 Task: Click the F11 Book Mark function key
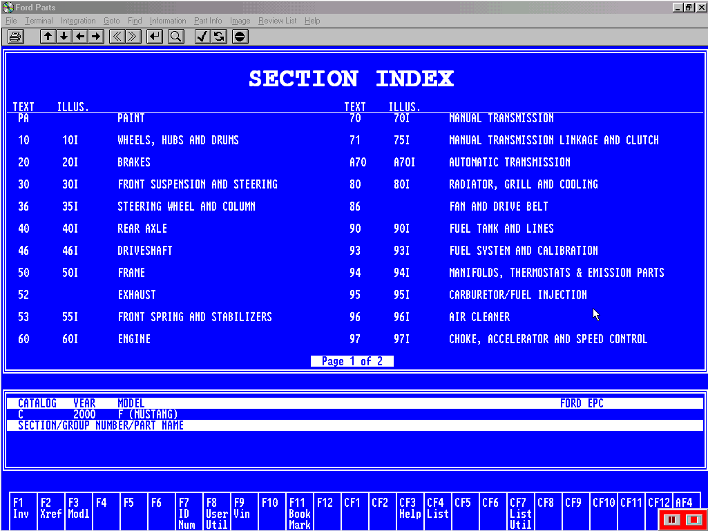click(x=299, y=511)
